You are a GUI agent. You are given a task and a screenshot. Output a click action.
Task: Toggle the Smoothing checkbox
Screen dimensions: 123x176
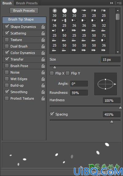7,92
